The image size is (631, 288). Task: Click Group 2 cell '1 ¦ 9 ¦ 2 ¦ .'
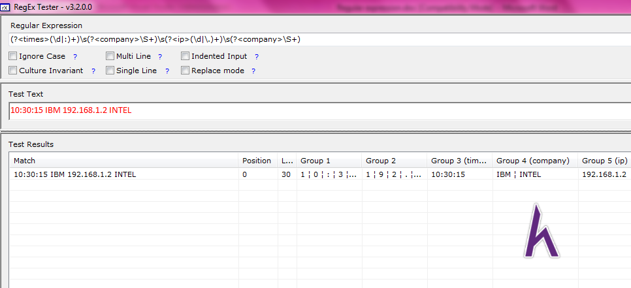click(394, 174)
